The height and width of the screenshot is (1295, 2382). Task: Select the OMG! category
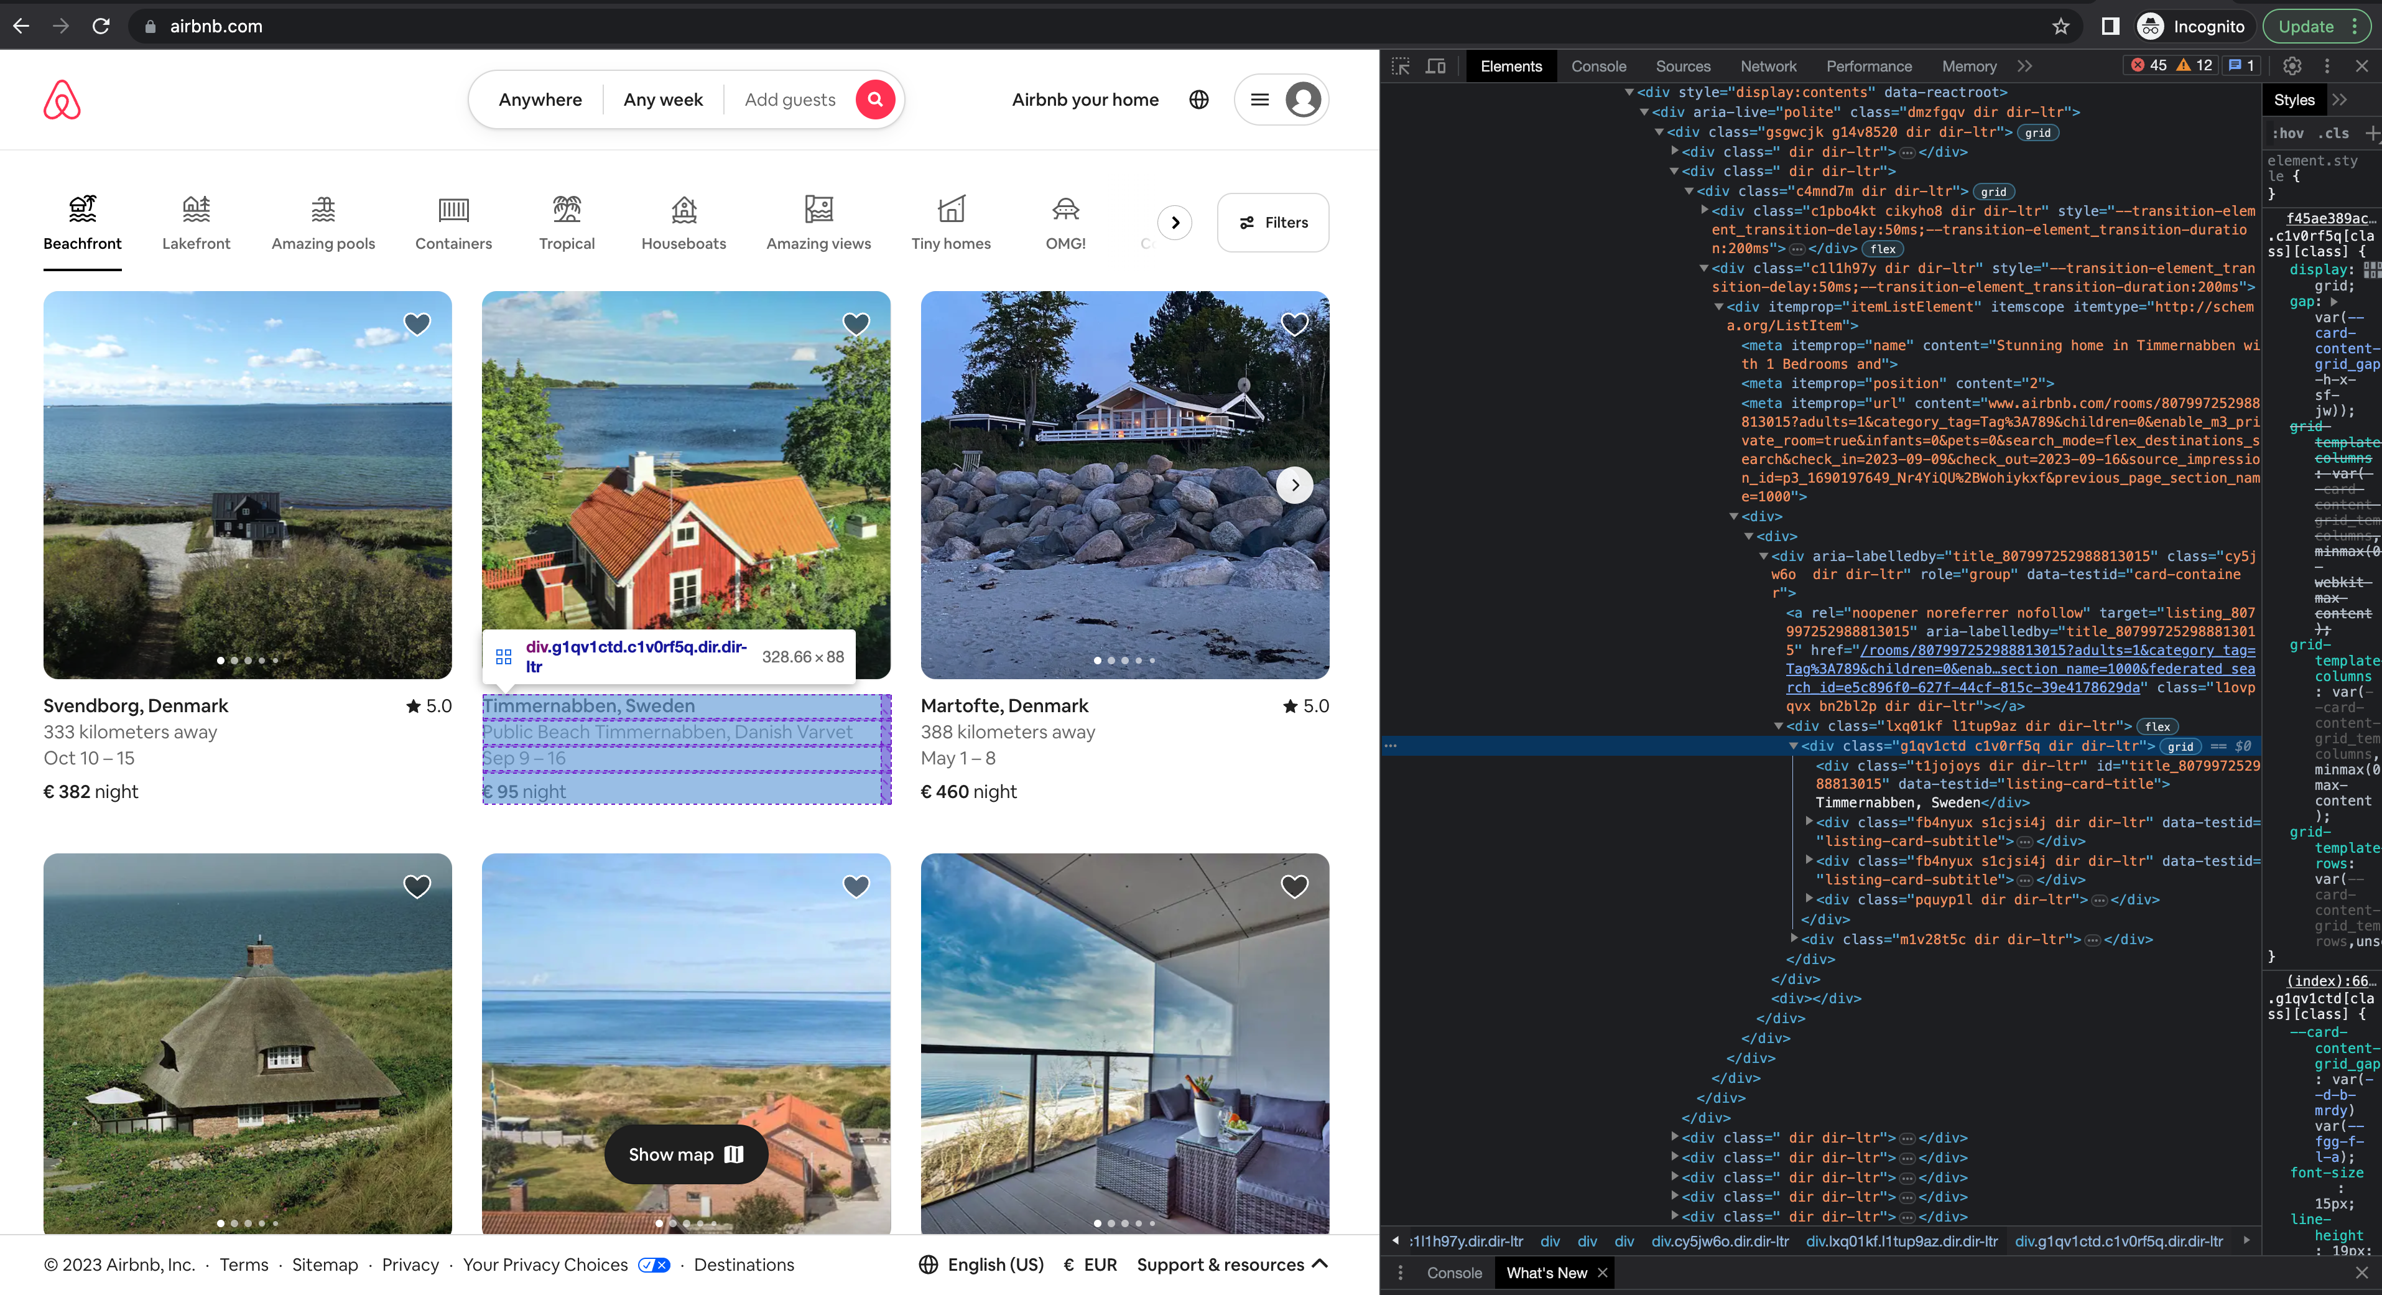pos(1065,223)
